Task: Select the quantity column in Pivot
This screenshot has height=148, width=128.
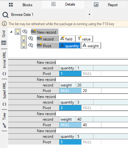Action: click(70, 45)
